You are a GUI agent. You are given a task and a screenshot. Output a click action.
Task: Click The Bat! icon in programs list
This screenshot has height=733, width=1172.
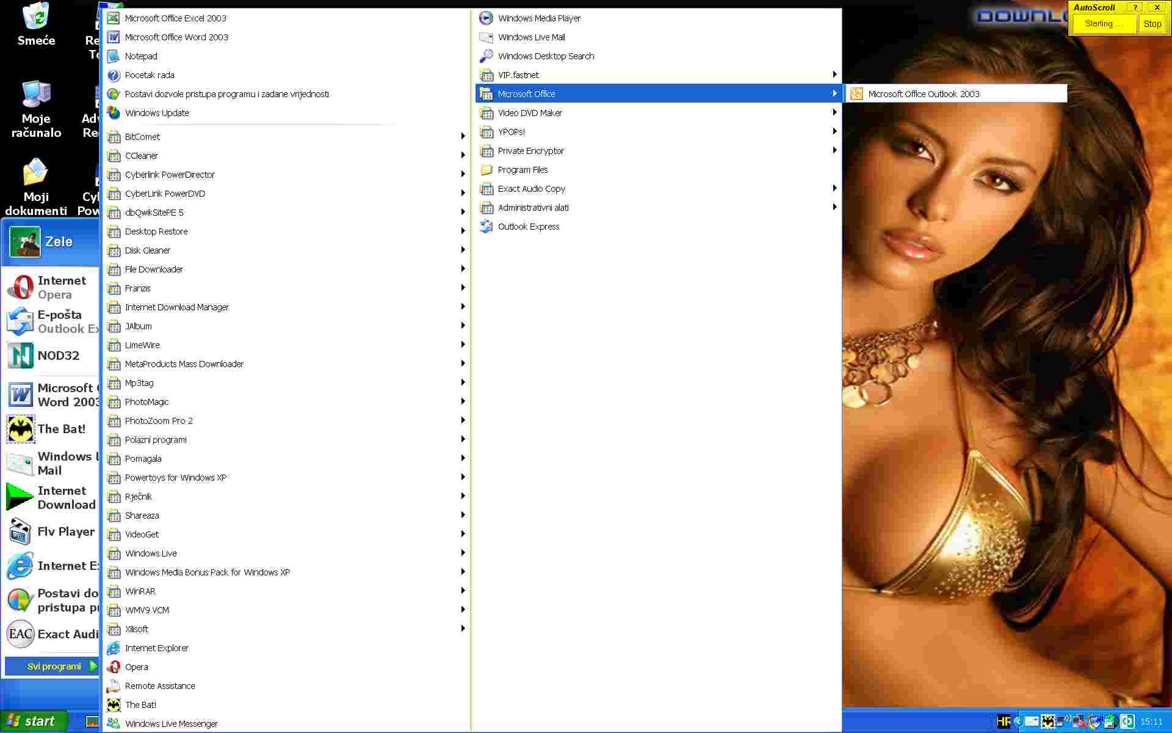(114, 705)
